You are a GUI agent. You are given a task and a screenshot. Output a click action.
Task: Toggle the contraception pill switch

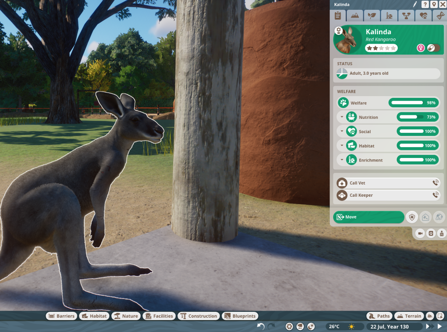pos(434,48)
